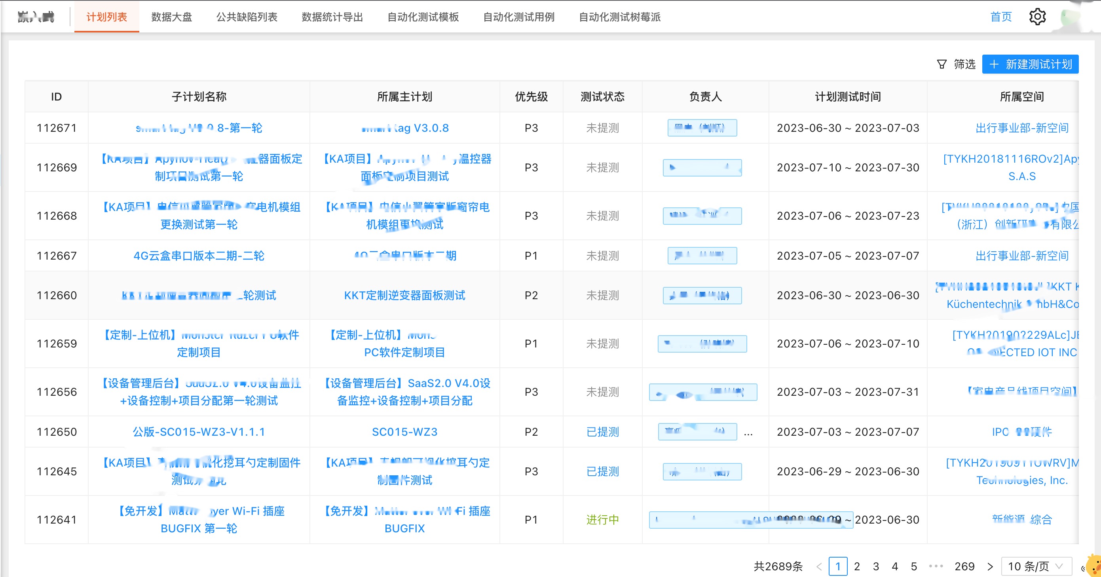The width and height of the screenshot is (1101, 577).
Task: Click owner tag in row 112660
Action: click(x=702, y=296)
